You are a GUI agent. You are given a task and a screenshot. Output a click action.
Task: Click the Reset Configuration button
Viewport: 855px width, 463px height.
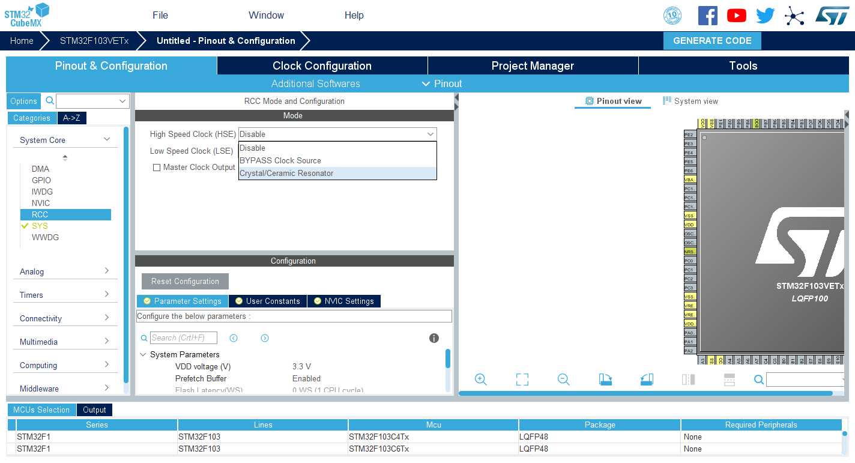185,281
